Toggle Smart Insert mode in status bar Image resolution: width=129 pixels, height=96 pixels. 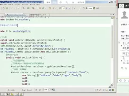click(27, 90)
